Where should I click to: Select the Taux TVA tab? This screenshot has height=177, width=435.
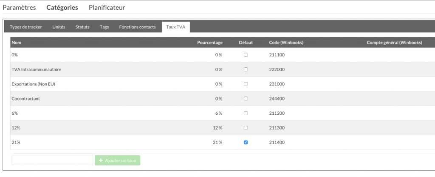[x=176, y=27]
